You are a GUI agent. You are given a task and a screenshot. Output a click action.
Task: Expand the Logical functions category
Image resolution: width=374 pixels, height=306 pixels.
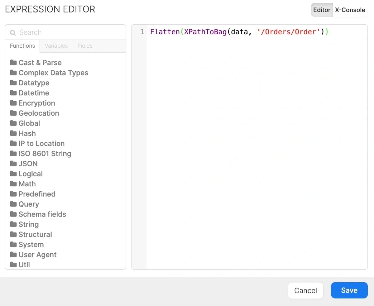click(26, 174)
